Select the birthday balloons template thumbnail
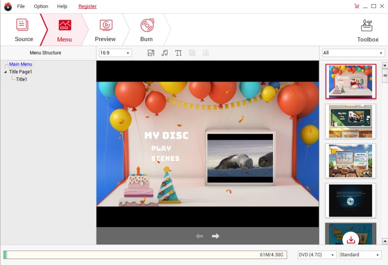The image size is (388, 265). point(350,81)
